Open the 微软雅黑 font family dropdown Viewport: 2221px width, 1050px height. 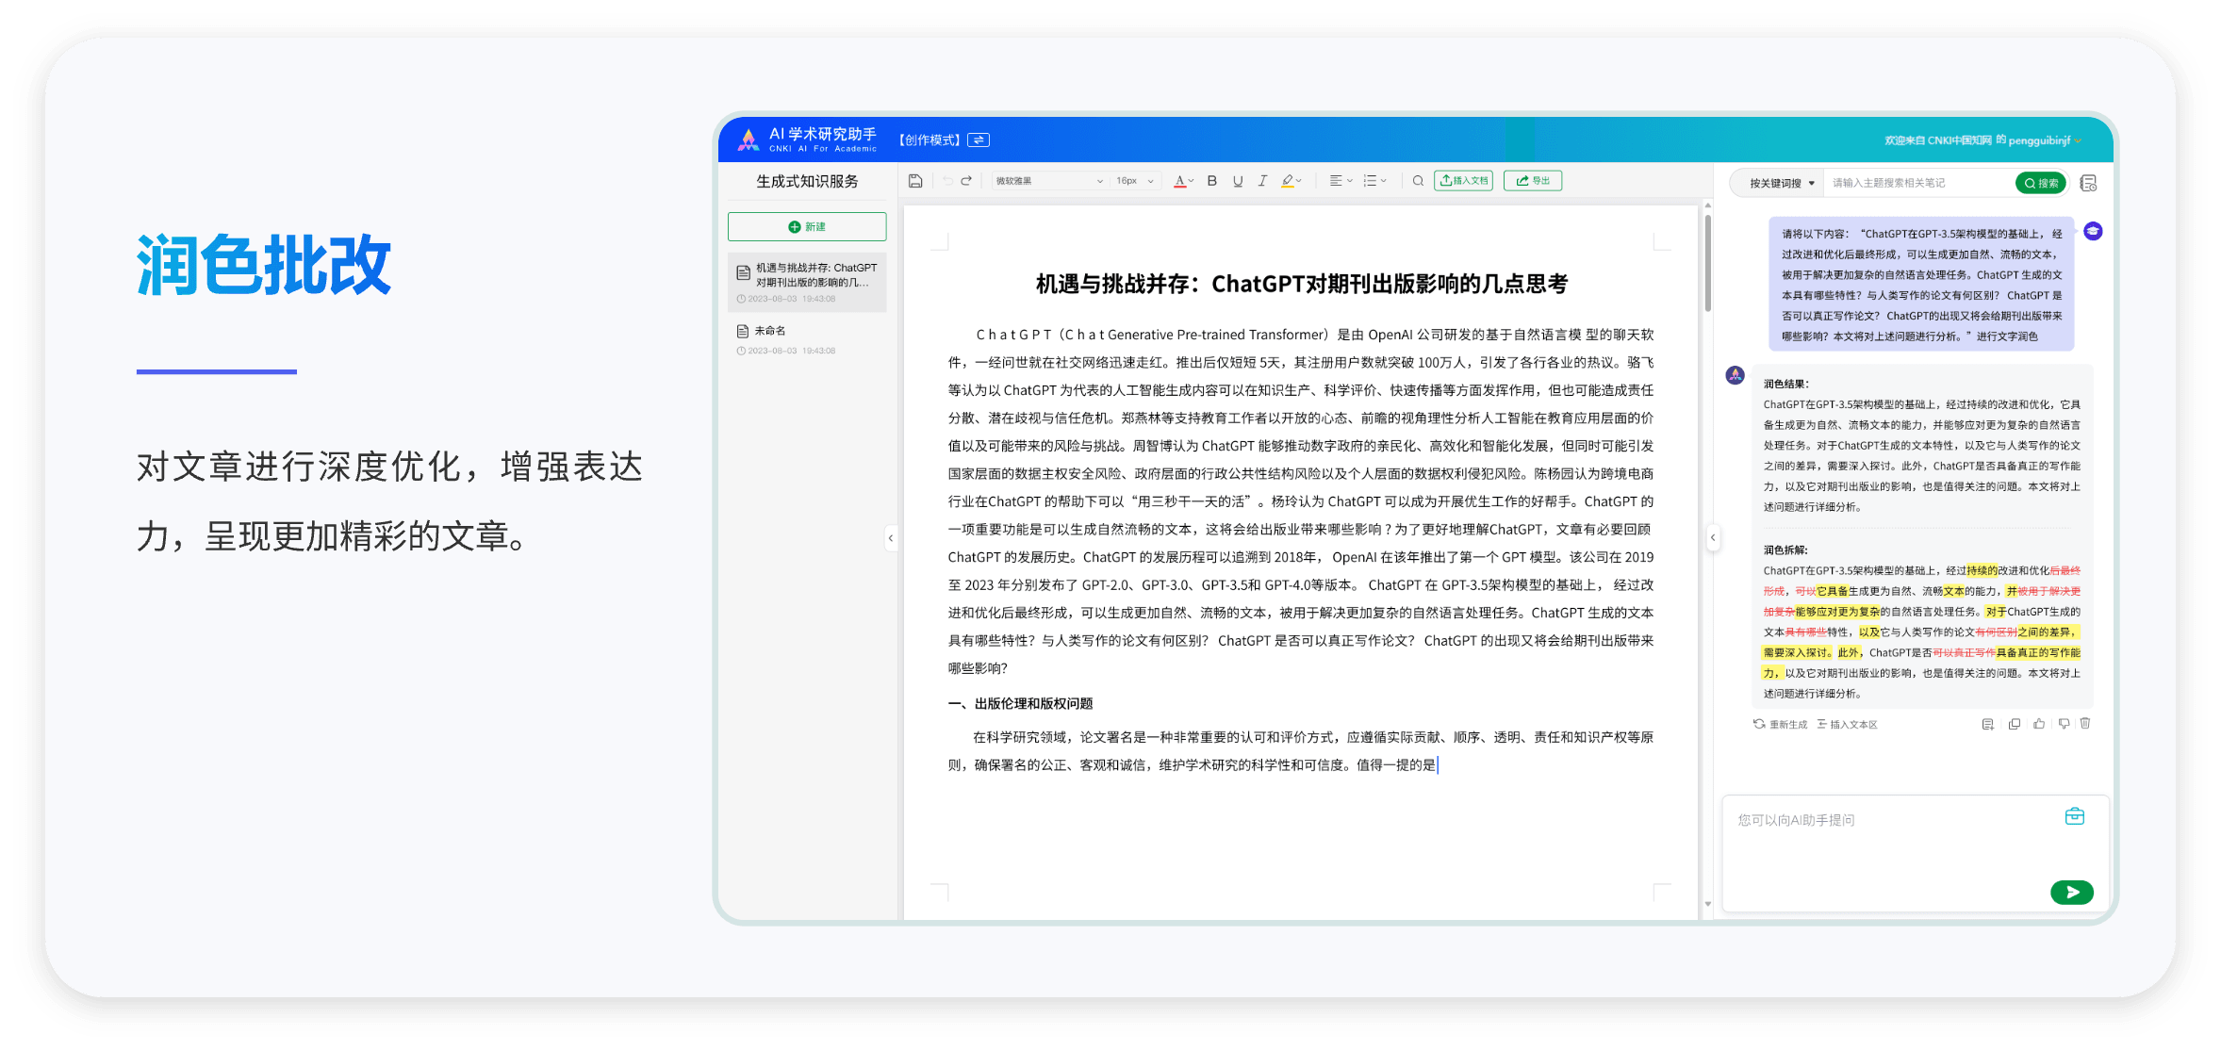pos(1048,181)
